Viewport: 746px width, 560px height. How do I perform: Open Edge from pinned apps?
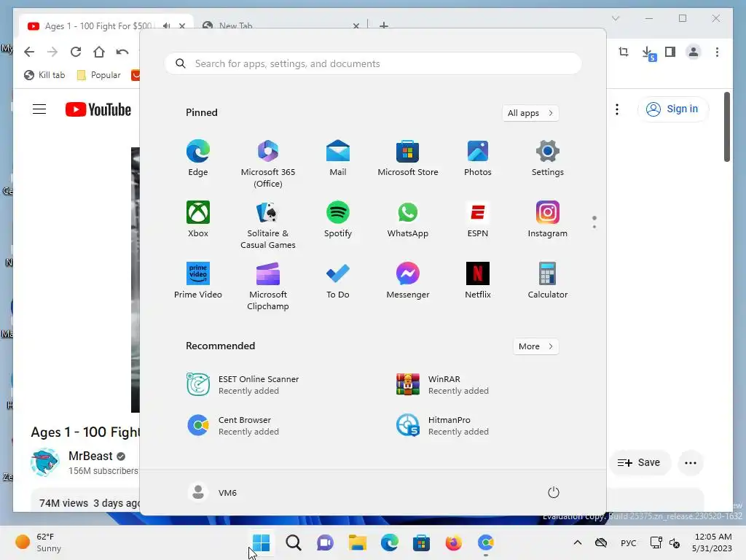click(x=198, y=158)
